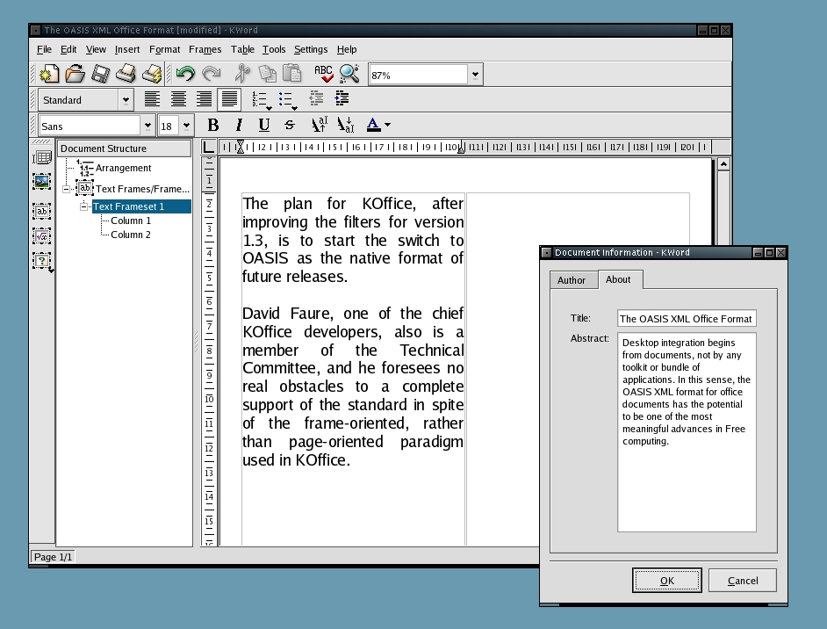Click the spell check ABC icon

[323, 75]
